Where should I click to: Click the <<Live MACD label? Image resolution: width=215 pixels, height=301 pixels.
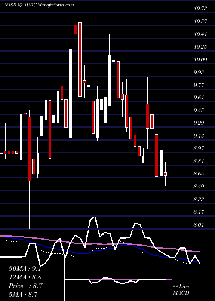pos(181,290)
